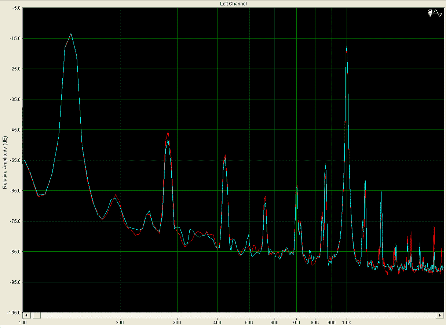Viewport: 446px width, 328px height.
Task: Click the 600 frequency axis label
Action: [274, 323]
